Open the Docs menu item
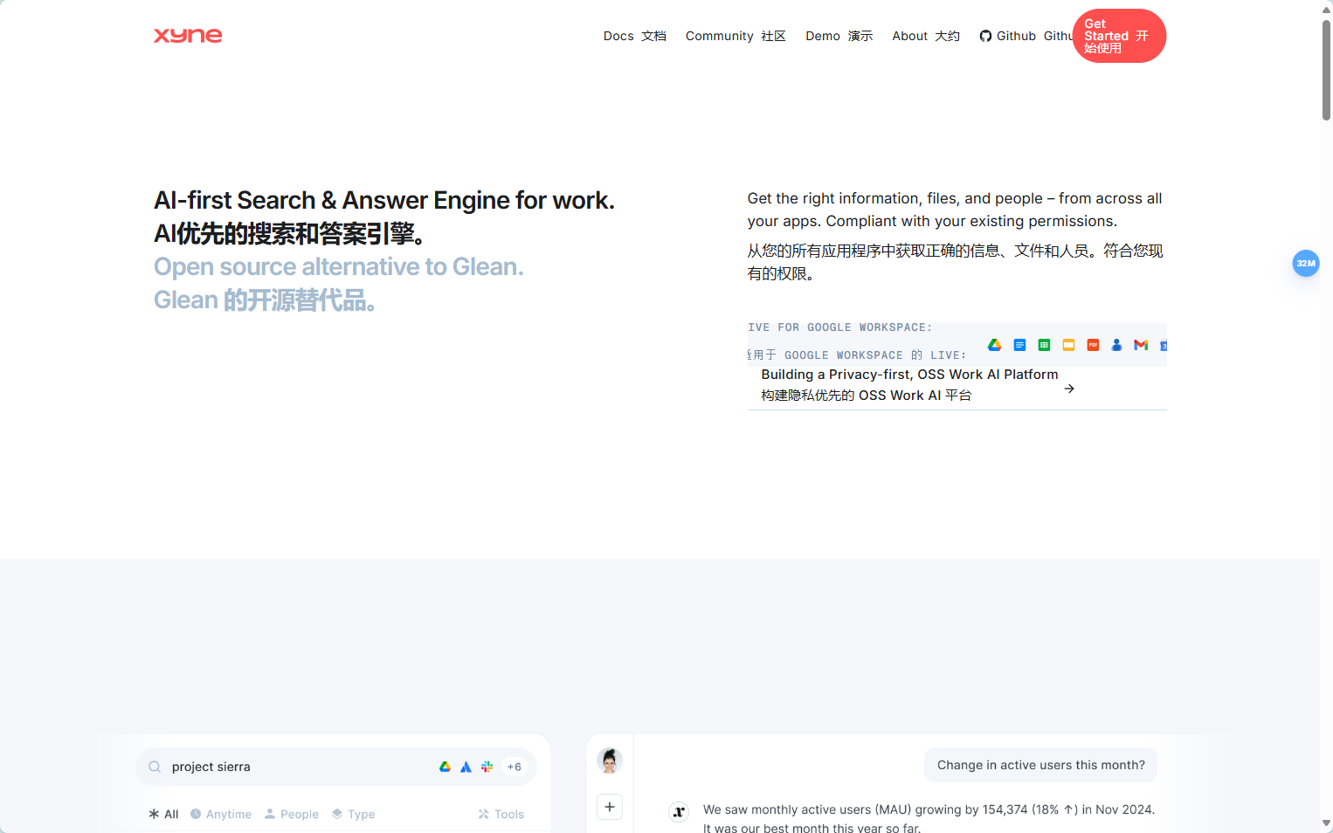Image resolution: width=1333 pixels, height=833 pixels. (634, 36)
